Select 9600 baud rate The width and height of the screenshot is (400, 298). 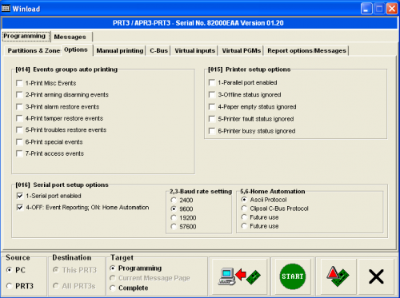tap(174, 209)
